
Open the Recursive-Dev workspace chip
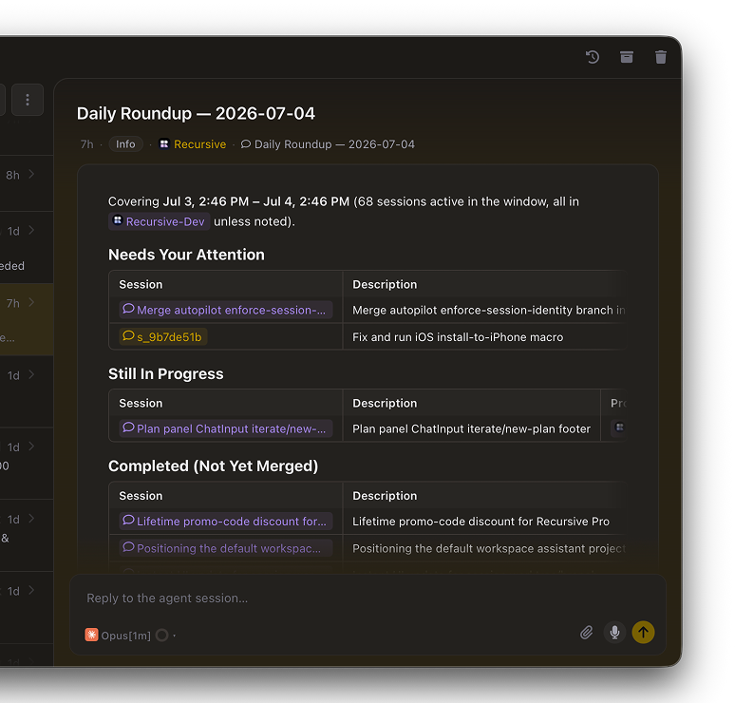pos(159,221)
